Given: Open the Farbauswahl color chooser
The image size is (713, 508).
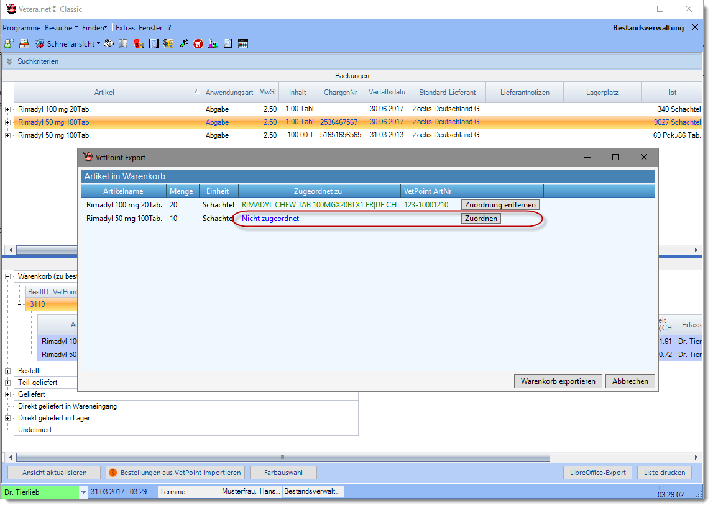Looking at the screenshot, I should click(x=283, y=473).
